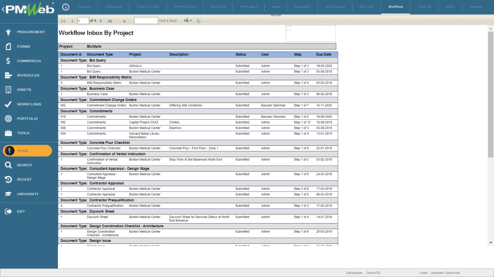Click the Exit door icon
The height and width of the screenshot is (277, 494).
click(9, 212)
